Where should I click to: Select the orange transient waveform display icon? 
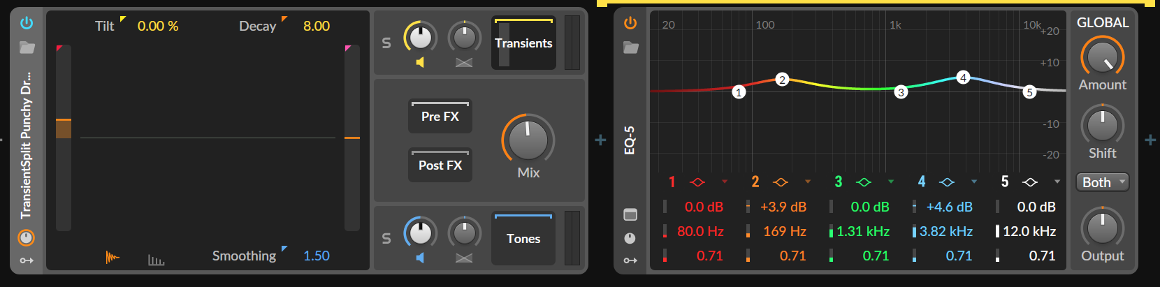113,258
